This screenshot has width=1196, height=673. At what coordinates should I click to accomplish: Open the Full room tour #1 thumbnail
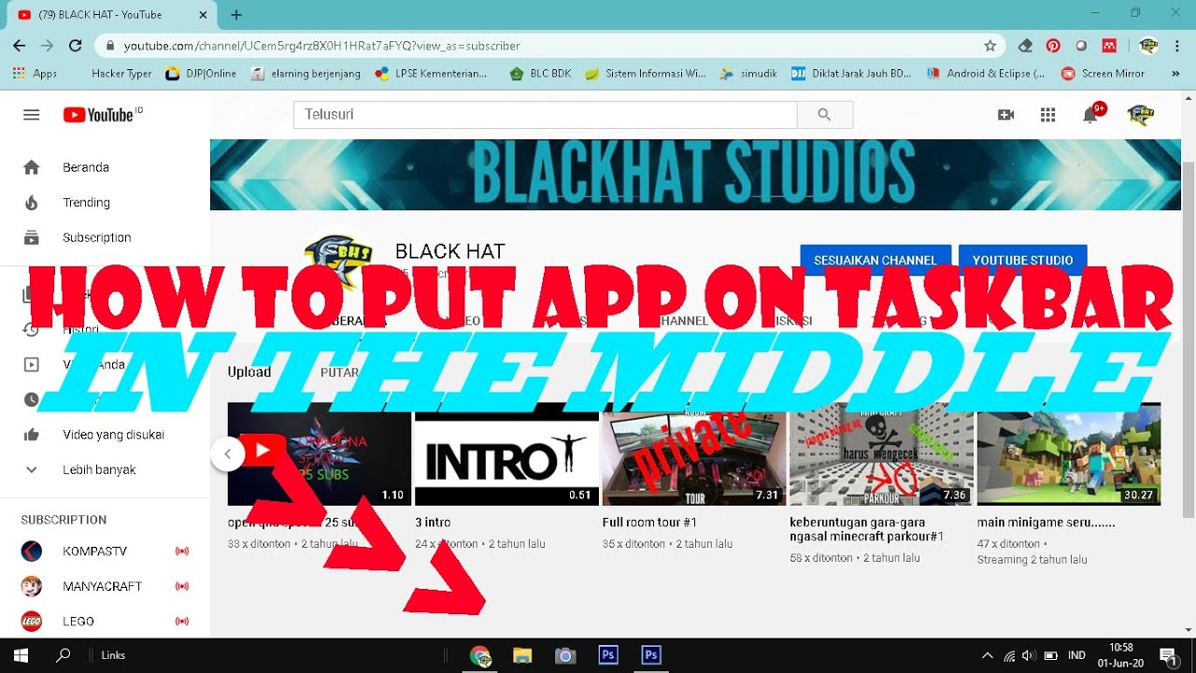[x=694, y=454]
